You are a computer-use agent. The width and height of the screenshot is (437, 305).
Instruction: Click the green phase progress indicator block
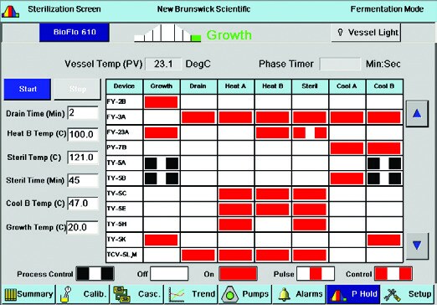[196, 38]
